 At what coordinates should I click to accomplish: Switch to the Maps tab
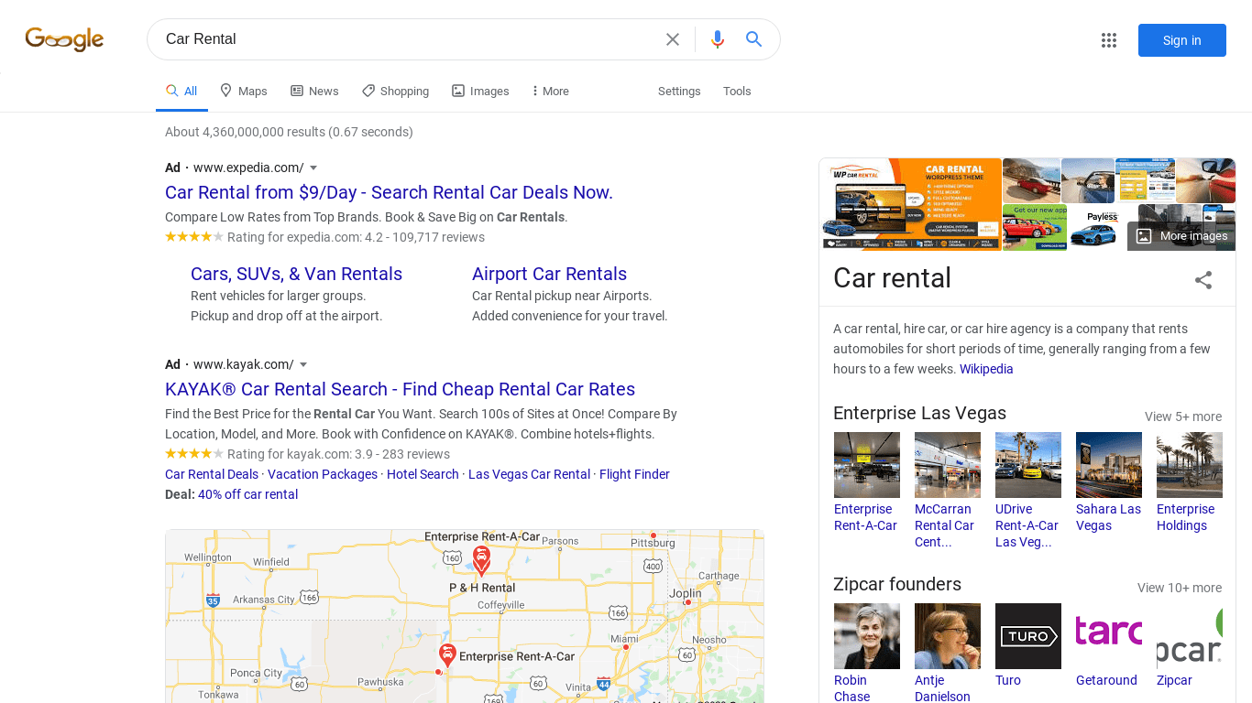pyautogui.click(x=244, y=92)
